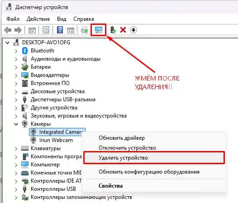The image size is (238, 203).
Task: Click the Контроллеры USB plug icon
Action: [24, 189]
